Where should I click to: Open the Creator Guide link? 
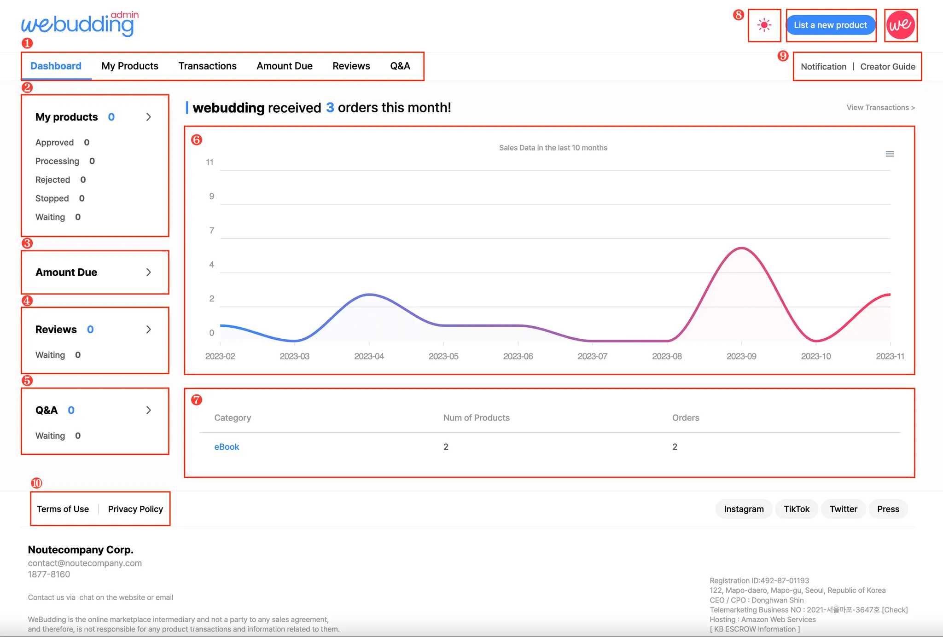tap(887, 67)
